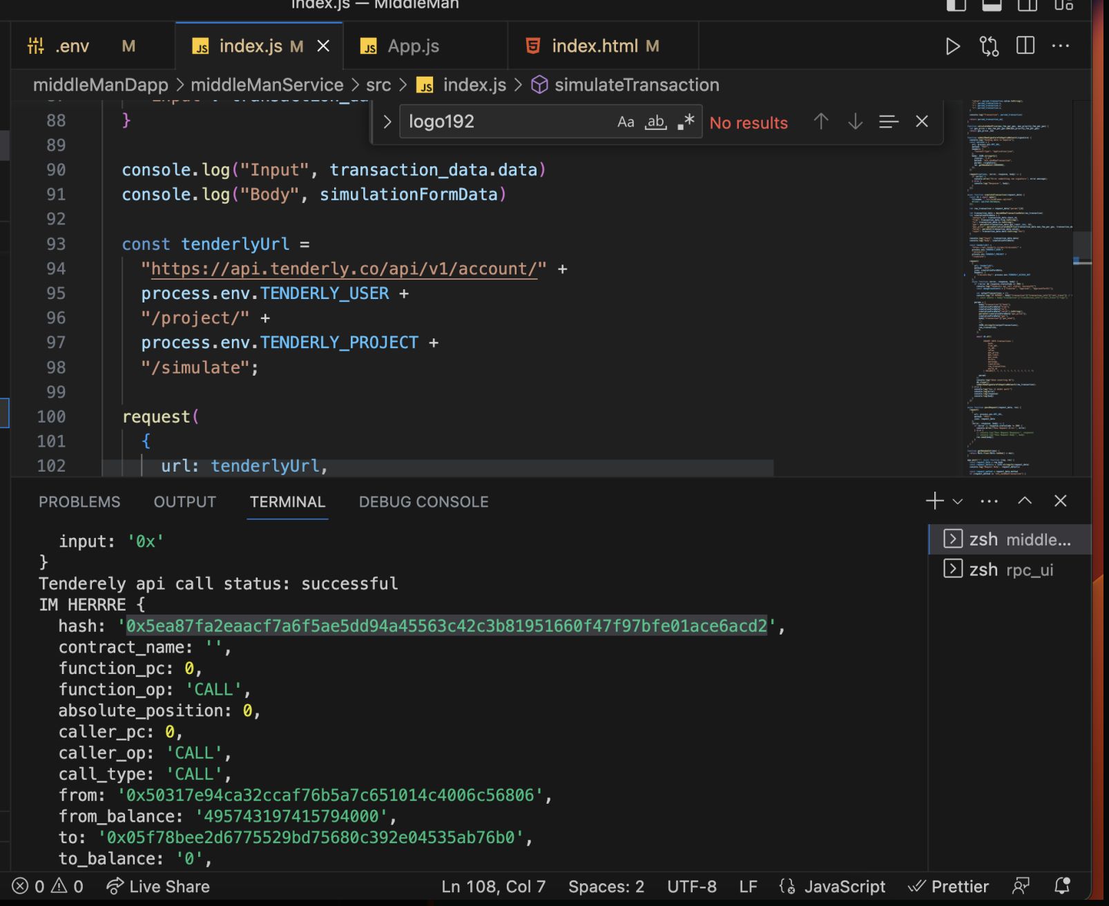Viewport: 1109px width, 906px height.
Task: Click src folder in the breadcrumb
Action: click(378, 85)
